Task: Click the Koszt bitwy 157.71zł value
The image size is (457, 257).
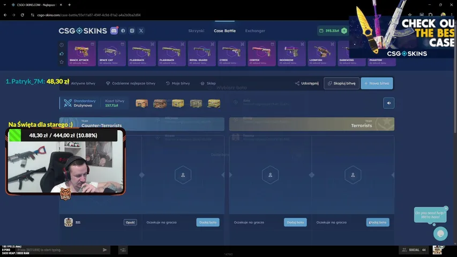Action: [x=111, y=105]
